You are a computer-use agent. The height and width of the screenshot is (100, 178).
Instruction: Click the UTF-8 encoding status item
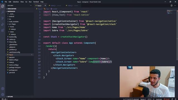tap(149, 99)
